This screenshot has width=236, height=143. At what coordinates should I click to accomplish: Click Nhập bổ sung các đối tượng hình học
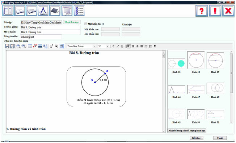(187, 130)
